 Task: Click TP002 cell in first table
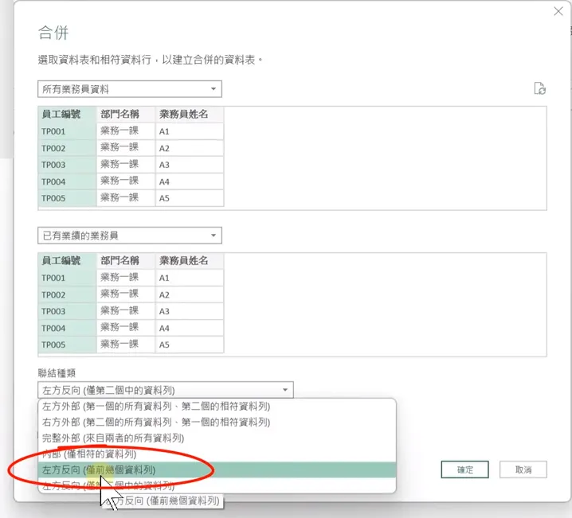click(x=67, y=148)
